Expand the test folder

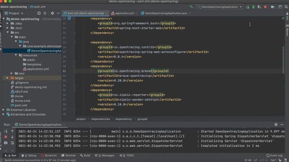tap(12, 73)
